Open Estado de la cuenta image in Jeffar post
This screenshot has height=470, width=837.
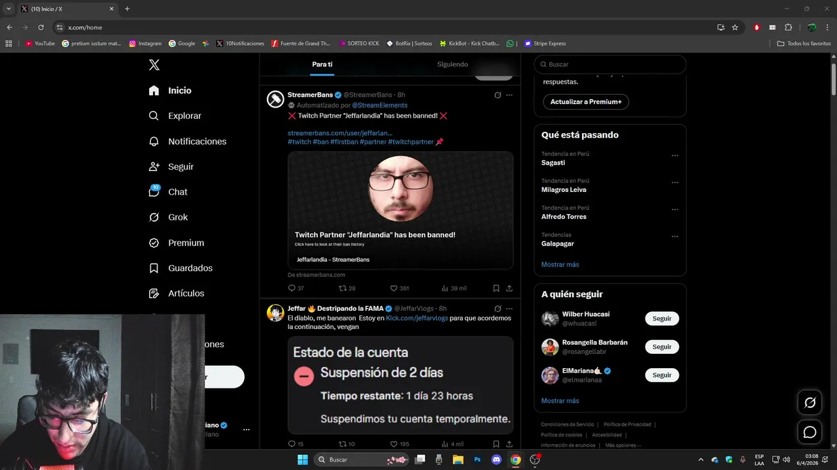click(x=400, y=385)
